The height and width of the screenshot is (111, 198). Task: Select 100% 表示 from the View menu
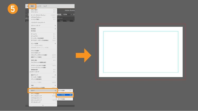pyautogui.click(x=43, y=60)
